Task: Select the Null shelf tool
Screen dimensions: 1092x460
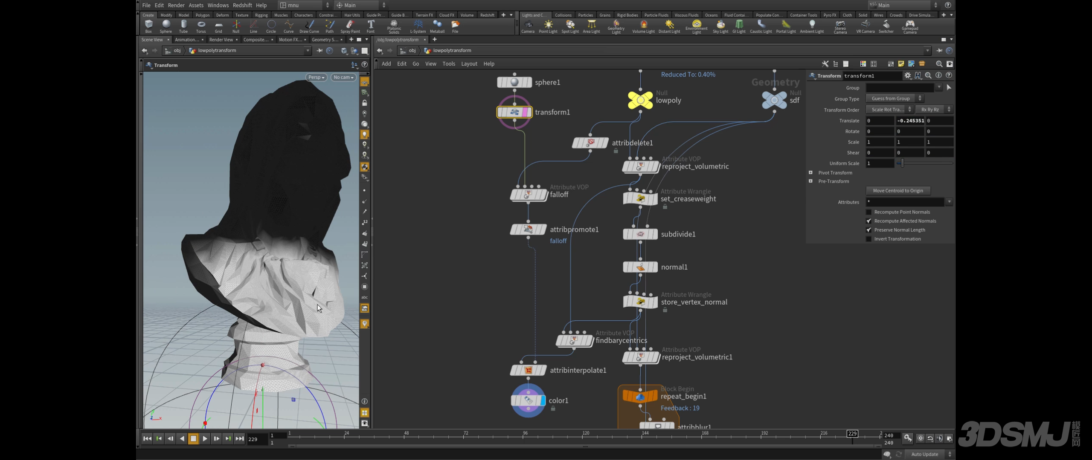Action: pyautogui.click(x=236, y=26)
